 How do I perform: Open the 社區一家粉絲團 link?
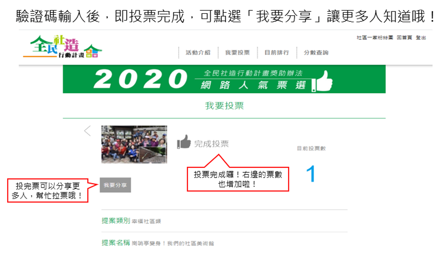[x=375, y=38]
